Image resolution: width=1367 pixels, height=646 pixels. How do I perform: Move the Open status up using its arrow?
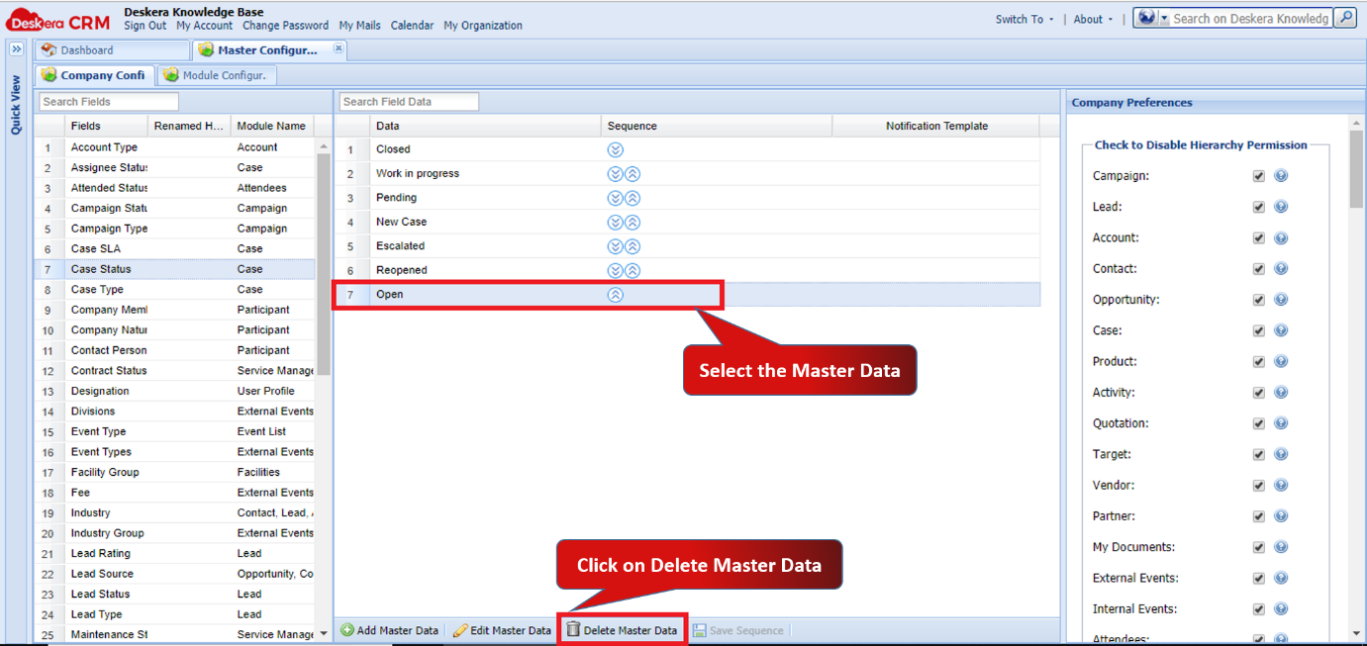616,294
